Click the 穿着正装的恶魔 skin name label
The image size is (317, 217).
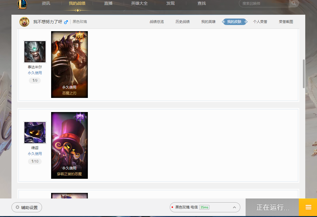pos(69,174)
